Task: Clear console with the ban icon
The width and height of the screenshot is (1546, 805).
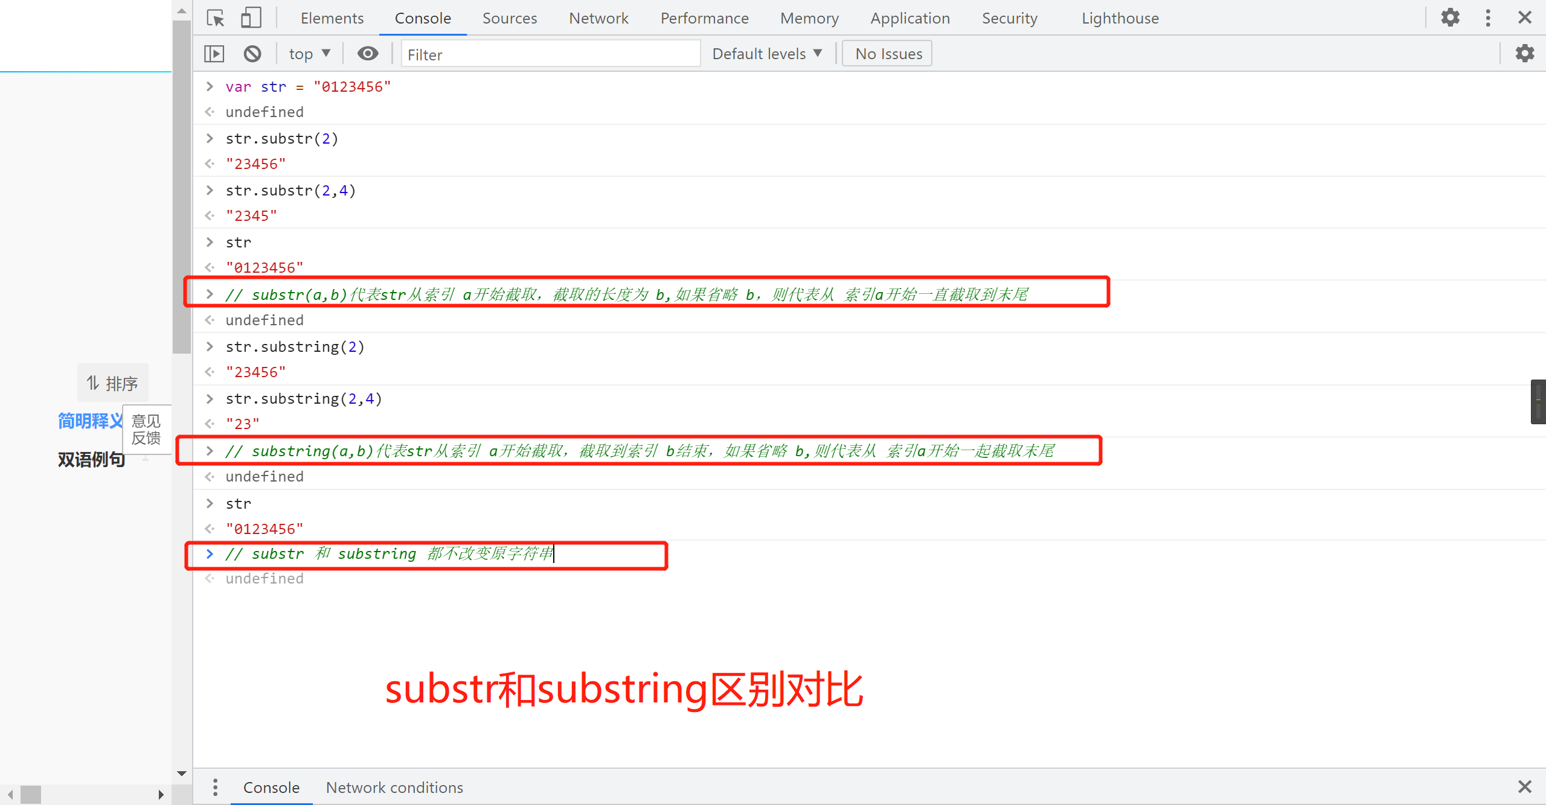Action: pos(252,54)
